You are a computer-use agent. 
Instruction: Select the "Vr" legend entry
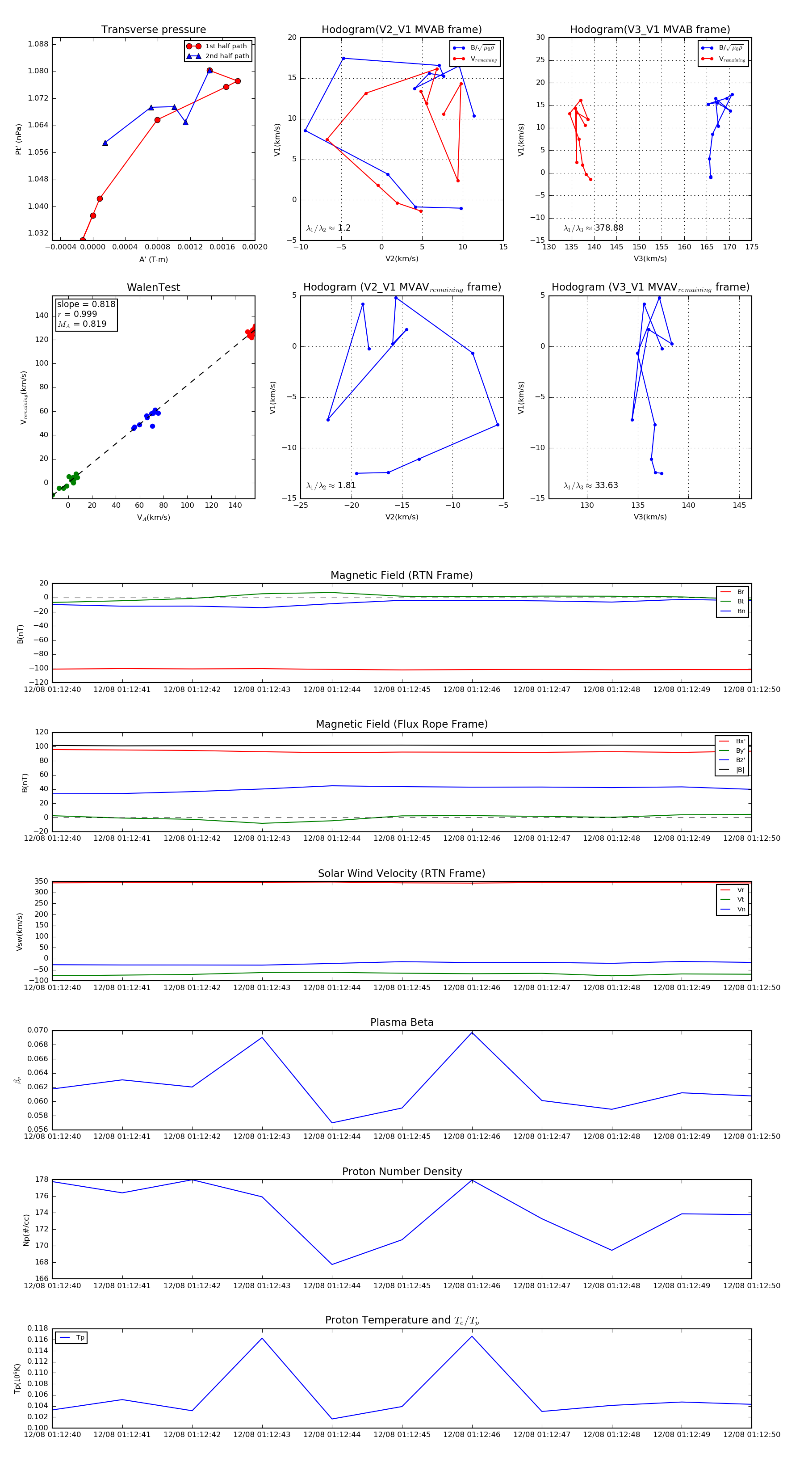tap(733, 890)
